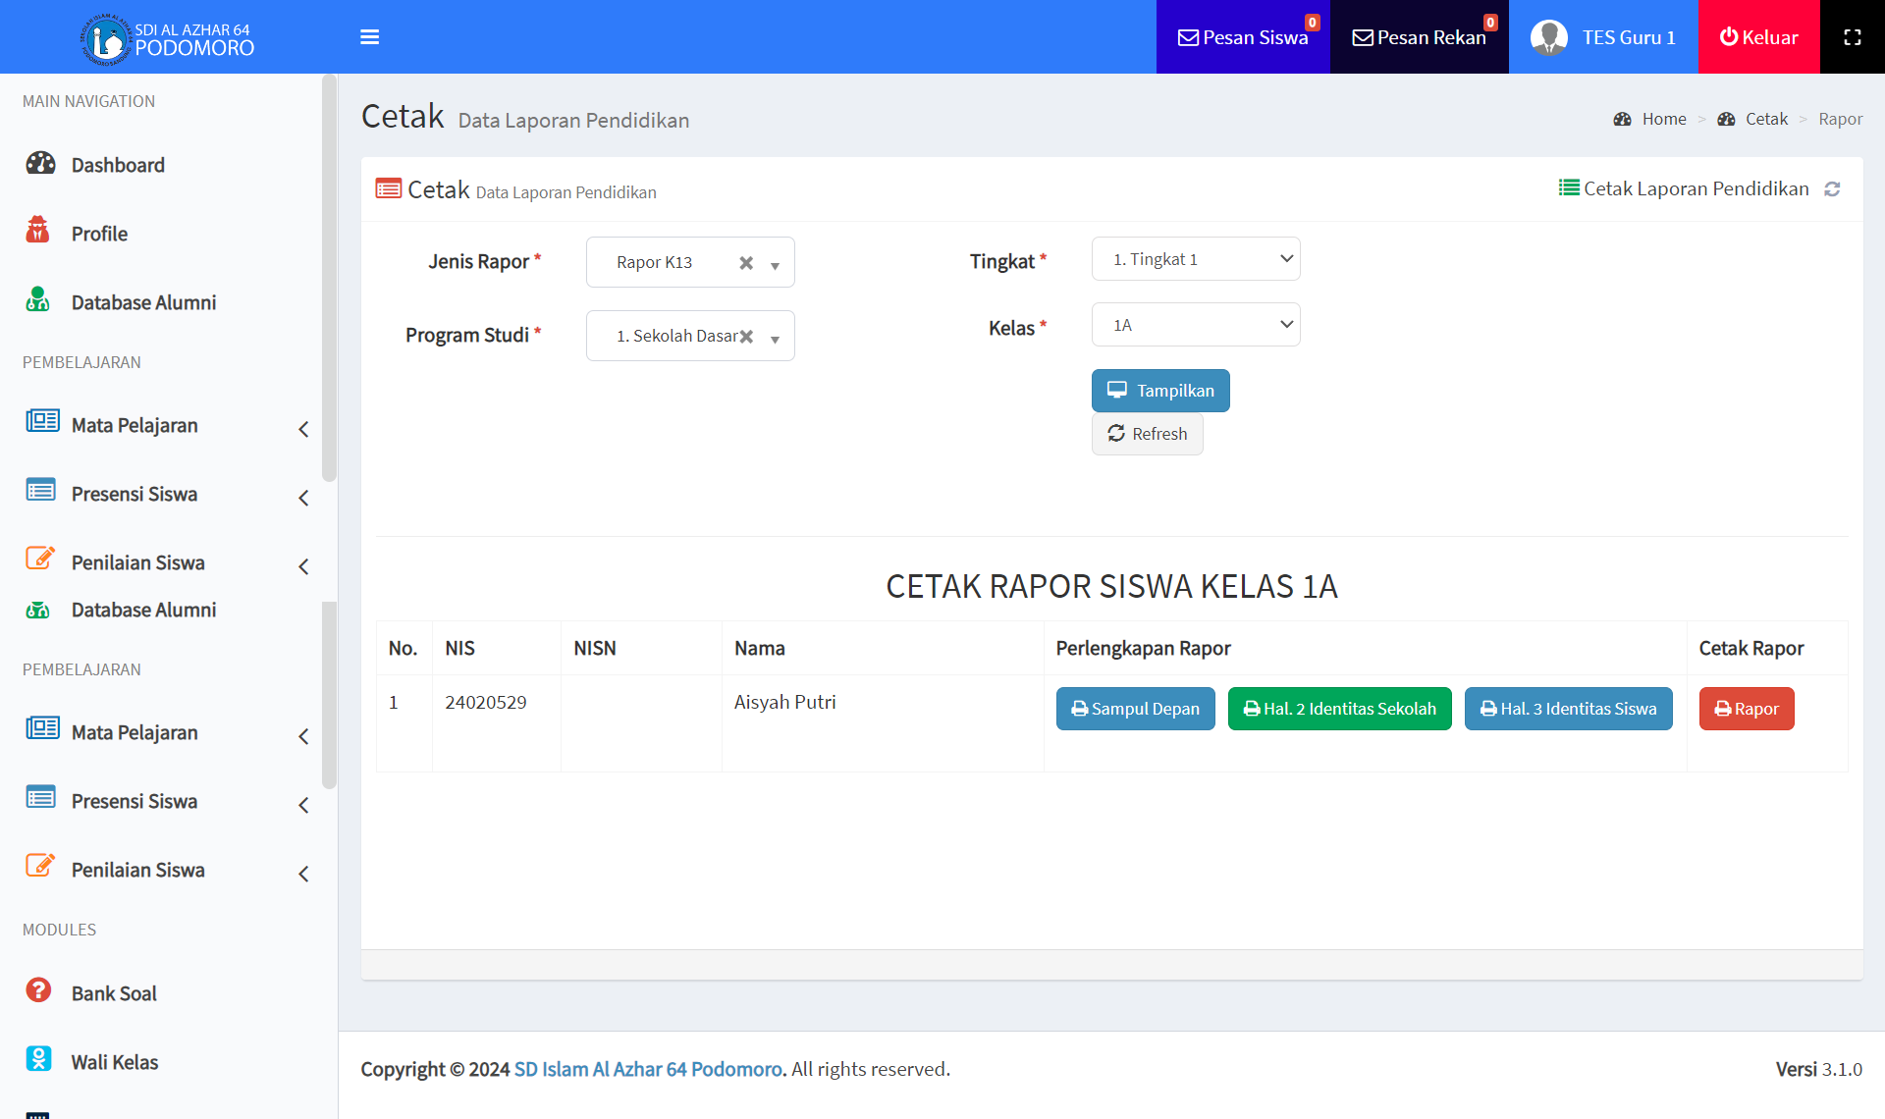
Task: Click the red Rapor print button
Action: [x=1746, y=709]
